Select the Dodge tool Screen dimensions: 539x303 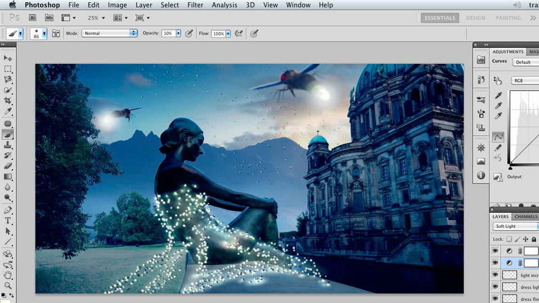tap(7, 198)
